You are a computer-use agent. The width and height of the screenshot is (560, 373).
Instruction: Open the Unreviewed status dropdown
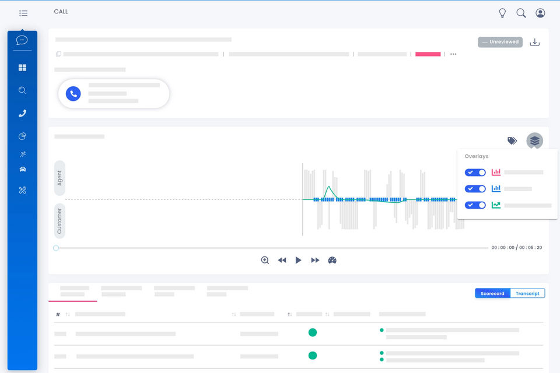[500, 42]
